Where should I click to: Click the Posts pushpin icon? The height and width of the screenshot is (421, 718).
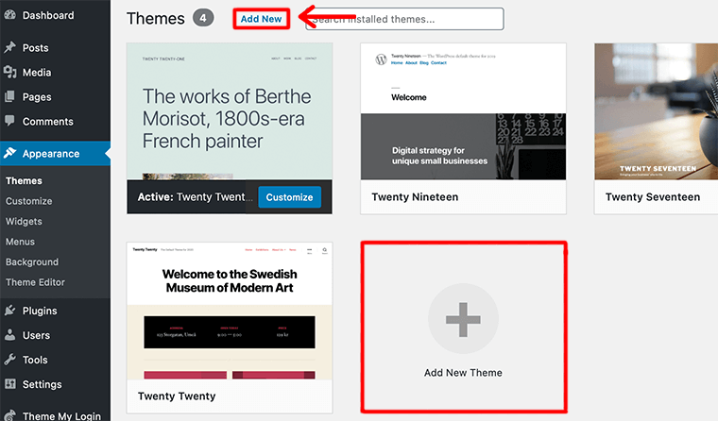[9, 47]
